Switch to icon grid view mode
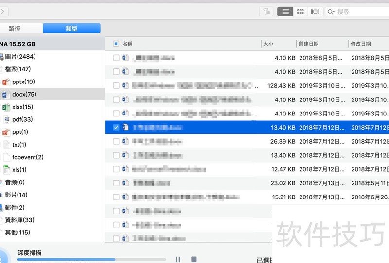Image resolution: width=389 pixels, height=263 pixels. [301, 11]
